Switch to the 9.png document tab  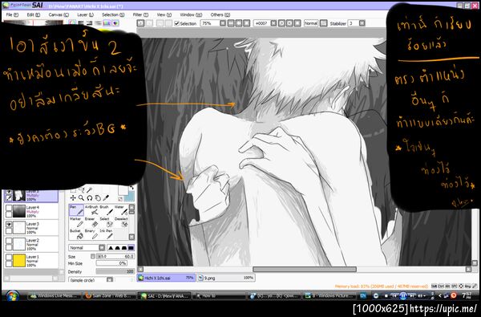tap(226, 278)
